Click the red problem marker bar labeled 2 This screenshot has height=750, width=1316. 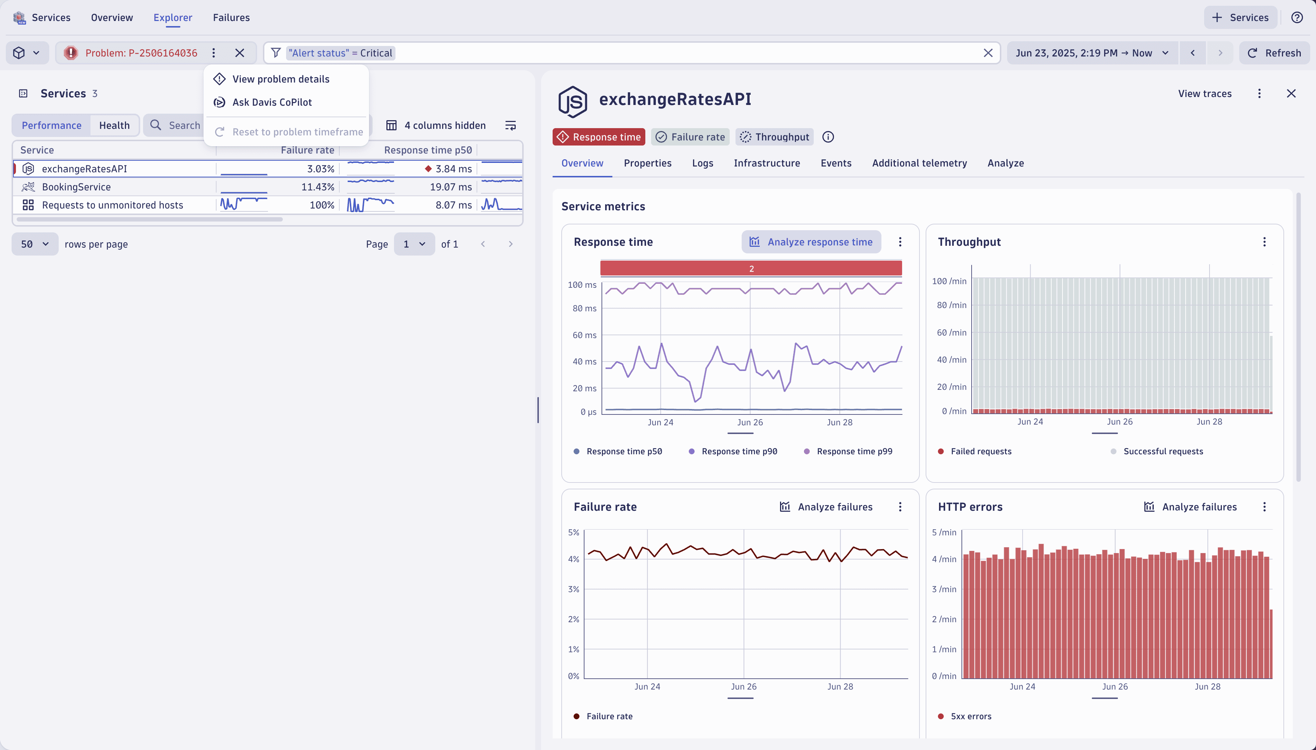pos(751,268)
